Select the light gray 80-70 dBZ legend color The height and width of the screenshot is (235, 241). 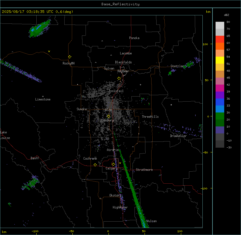point(220,25)
